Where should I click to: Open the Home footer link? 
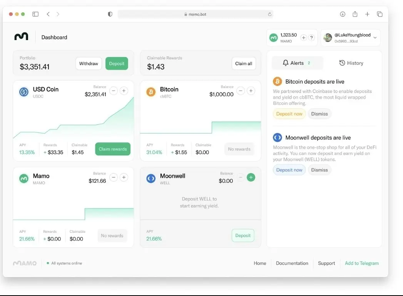260,263
